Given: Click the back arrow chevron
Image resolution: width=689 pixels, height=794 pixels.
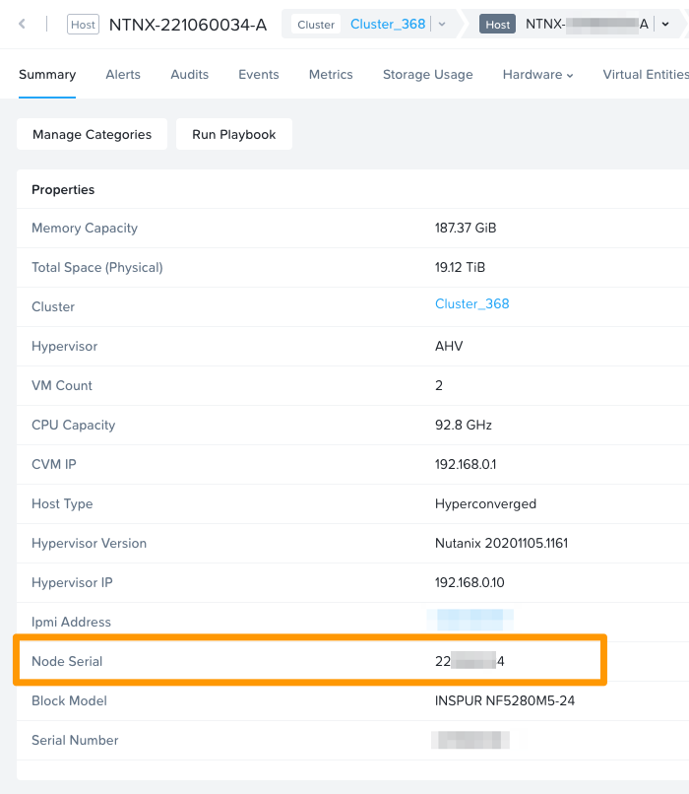Looking at the screenshot, I should tap(22, 24).
